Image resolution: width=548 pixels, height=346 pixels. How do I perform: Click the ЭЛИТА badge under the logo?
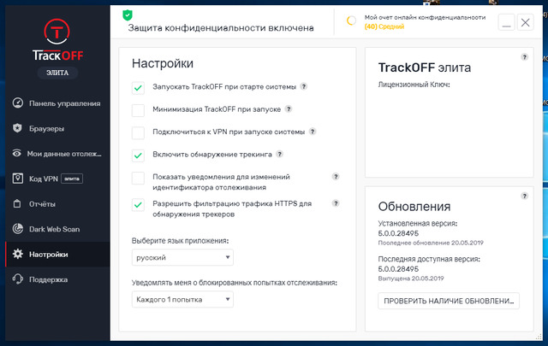(x=56, y=74)
